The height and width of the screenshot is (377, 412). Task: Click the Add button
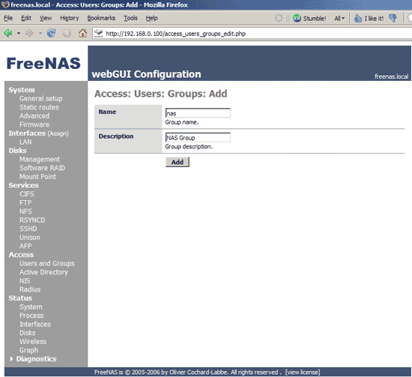point(178,162)
